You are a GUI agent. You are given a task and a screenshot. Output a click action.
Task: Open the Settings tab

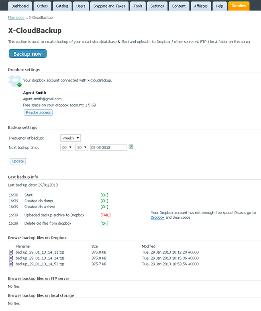[157, 6]
